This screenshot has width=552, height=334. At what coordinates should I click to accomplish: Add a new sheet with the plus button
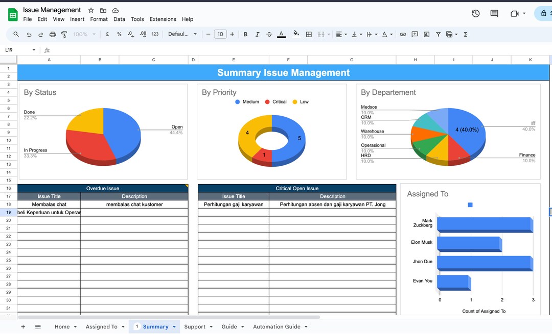tap(22, 326)
